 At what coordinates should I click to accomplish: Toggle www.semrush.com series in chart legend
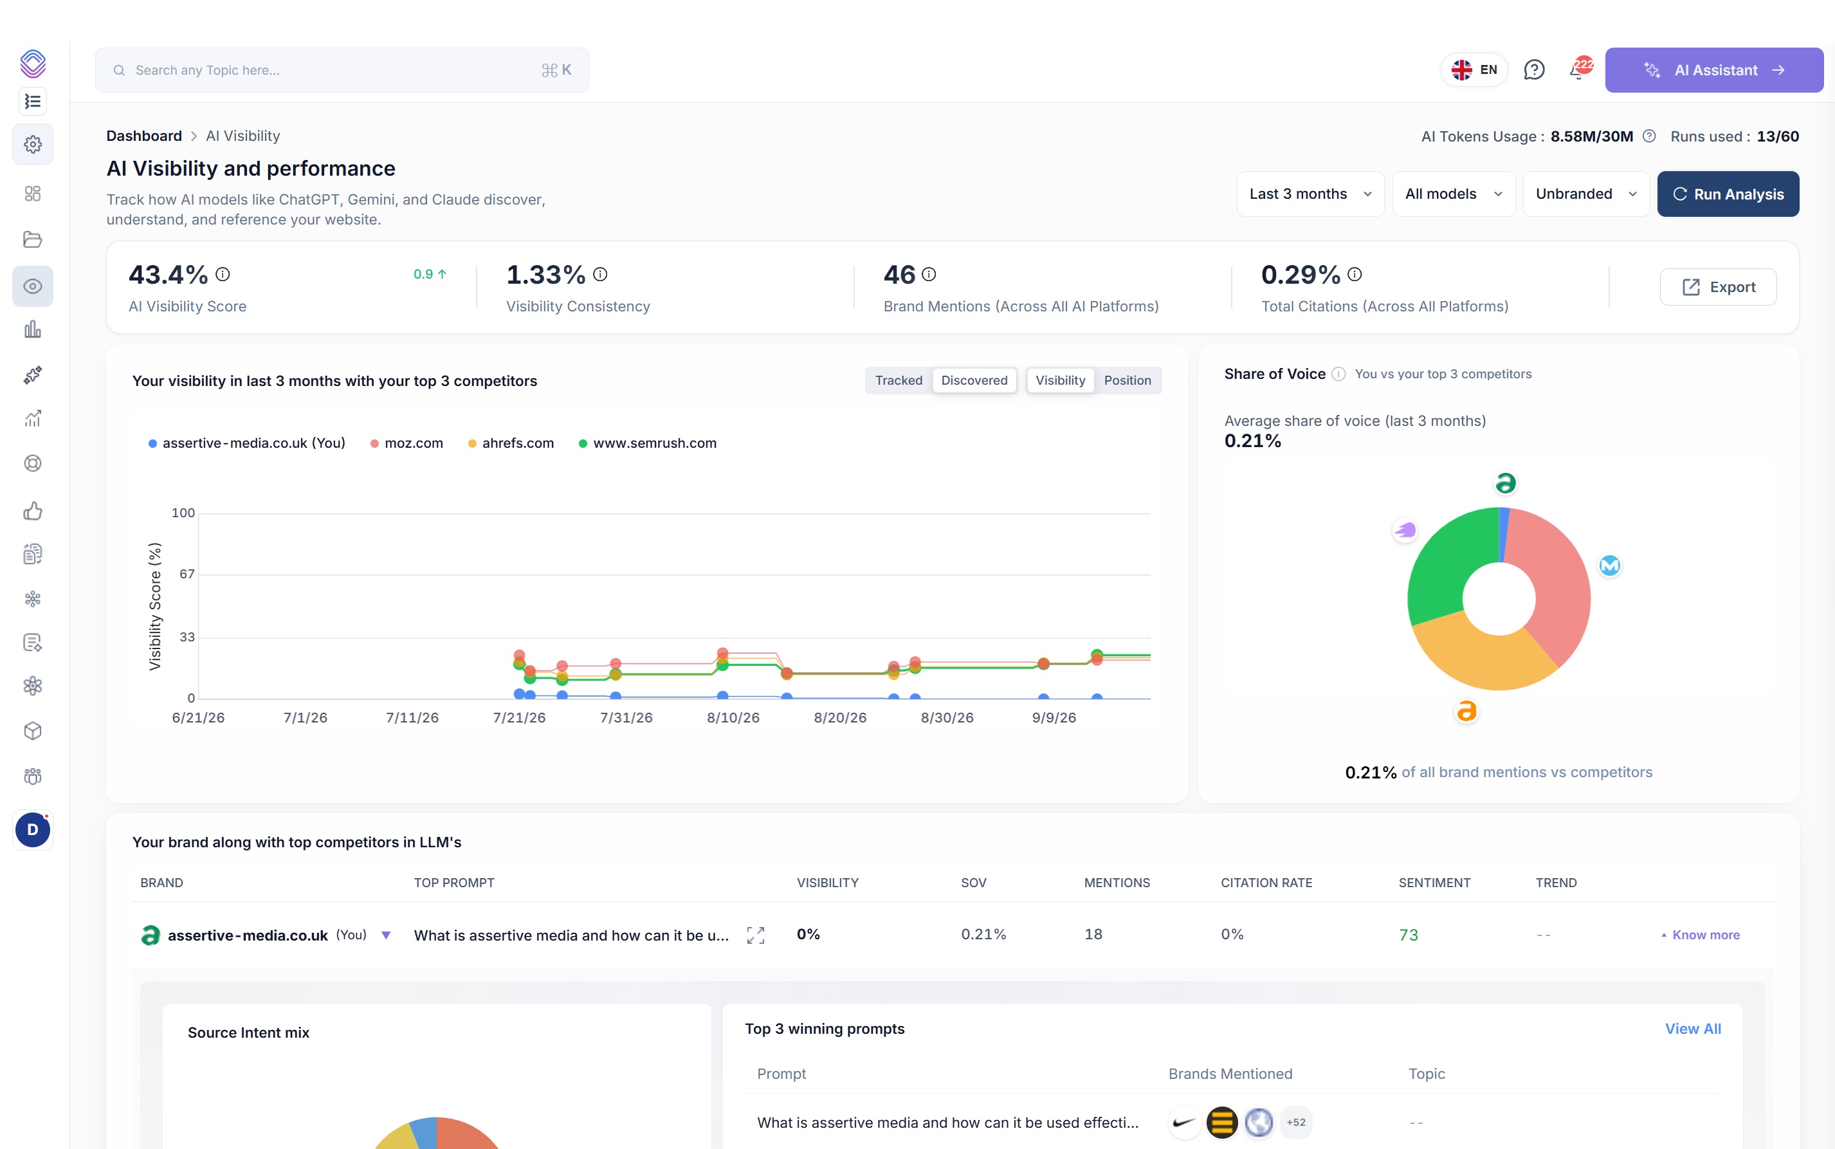pos(647,443)
